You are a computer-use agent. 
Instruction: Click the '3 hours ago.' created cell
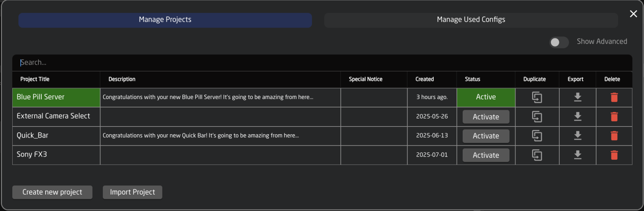(432, 97)
